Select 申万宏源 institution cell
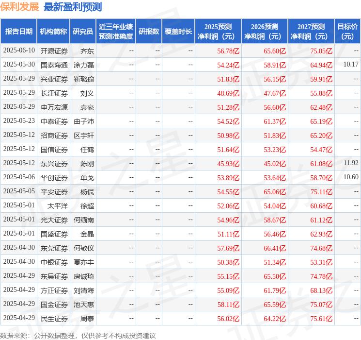Screen dimensions: 361x340 click(54, 107)
